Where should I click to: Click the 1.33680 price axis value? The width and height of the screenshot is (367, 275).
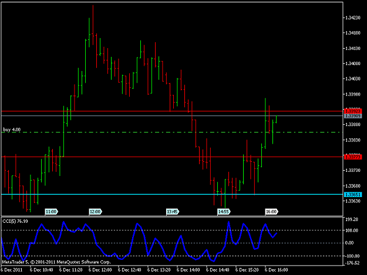pos(353,186)
